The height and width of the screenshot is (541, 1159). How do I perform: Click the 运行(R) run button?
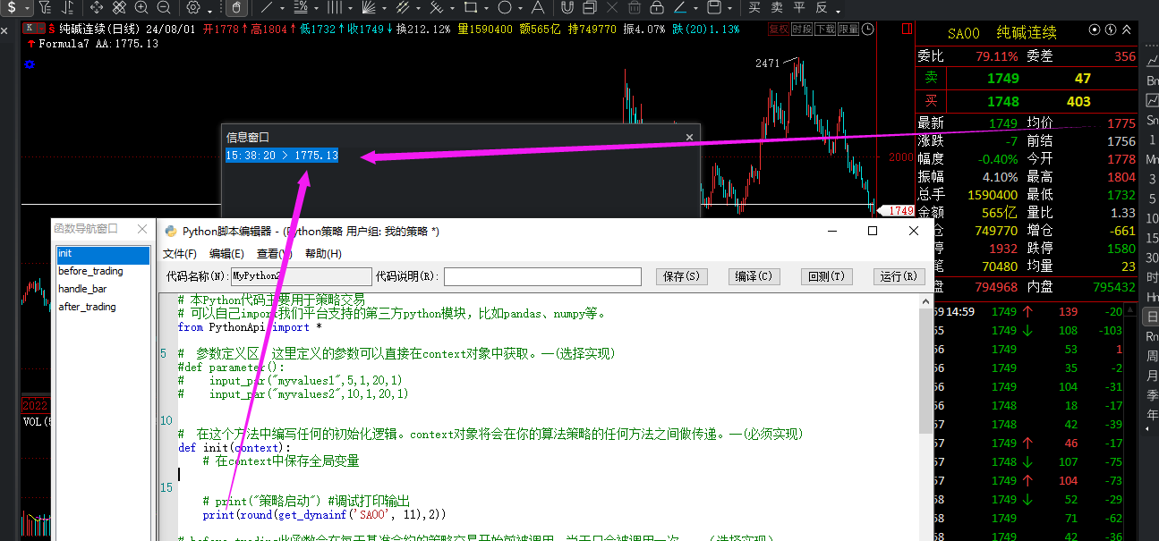click(x=899, y=276)
